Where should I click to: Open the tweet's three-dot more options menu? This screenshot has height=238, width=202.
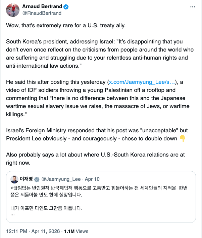[192, 7]
